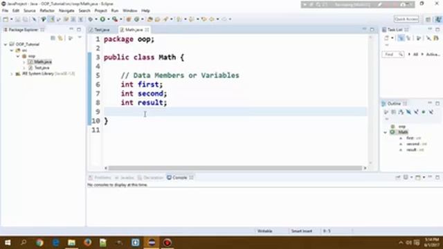The image size is (443, 249).
Task: Click the New Java Class toolbar icon
Action: coord(137,19)
